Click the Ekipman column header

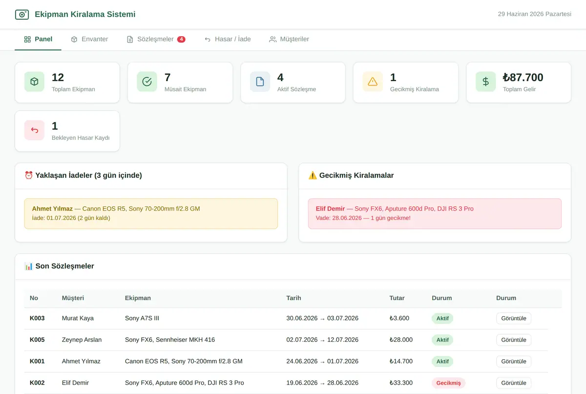click(138, 298)
